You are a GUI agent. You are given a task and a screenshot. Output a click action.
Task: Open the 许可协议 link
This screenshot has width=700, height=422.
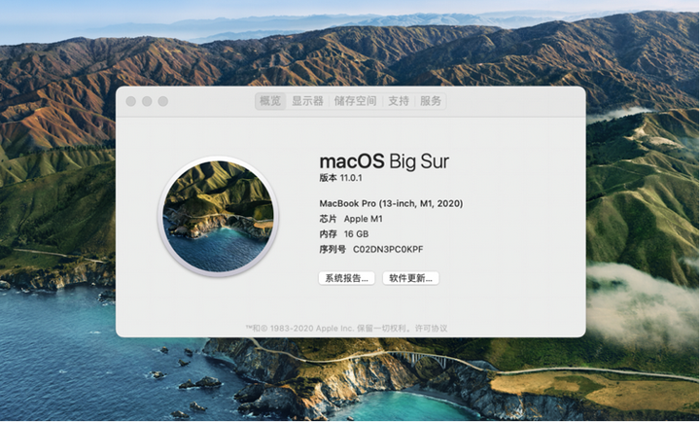click(432, 329)
